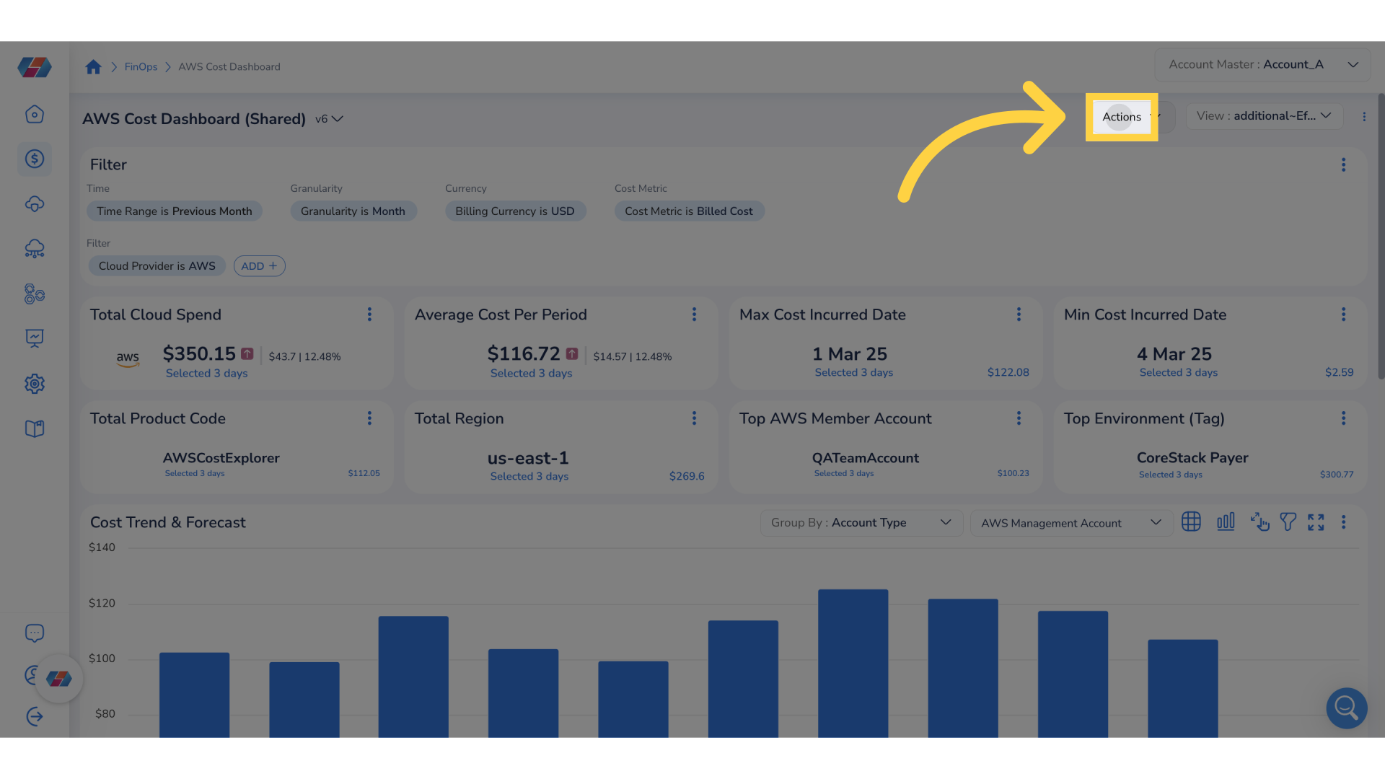Click Selected 3 days under Total Cloud Spend
Image resolution: width=1385 pixels, height=779 pixels.
click(x=206, y=373)
